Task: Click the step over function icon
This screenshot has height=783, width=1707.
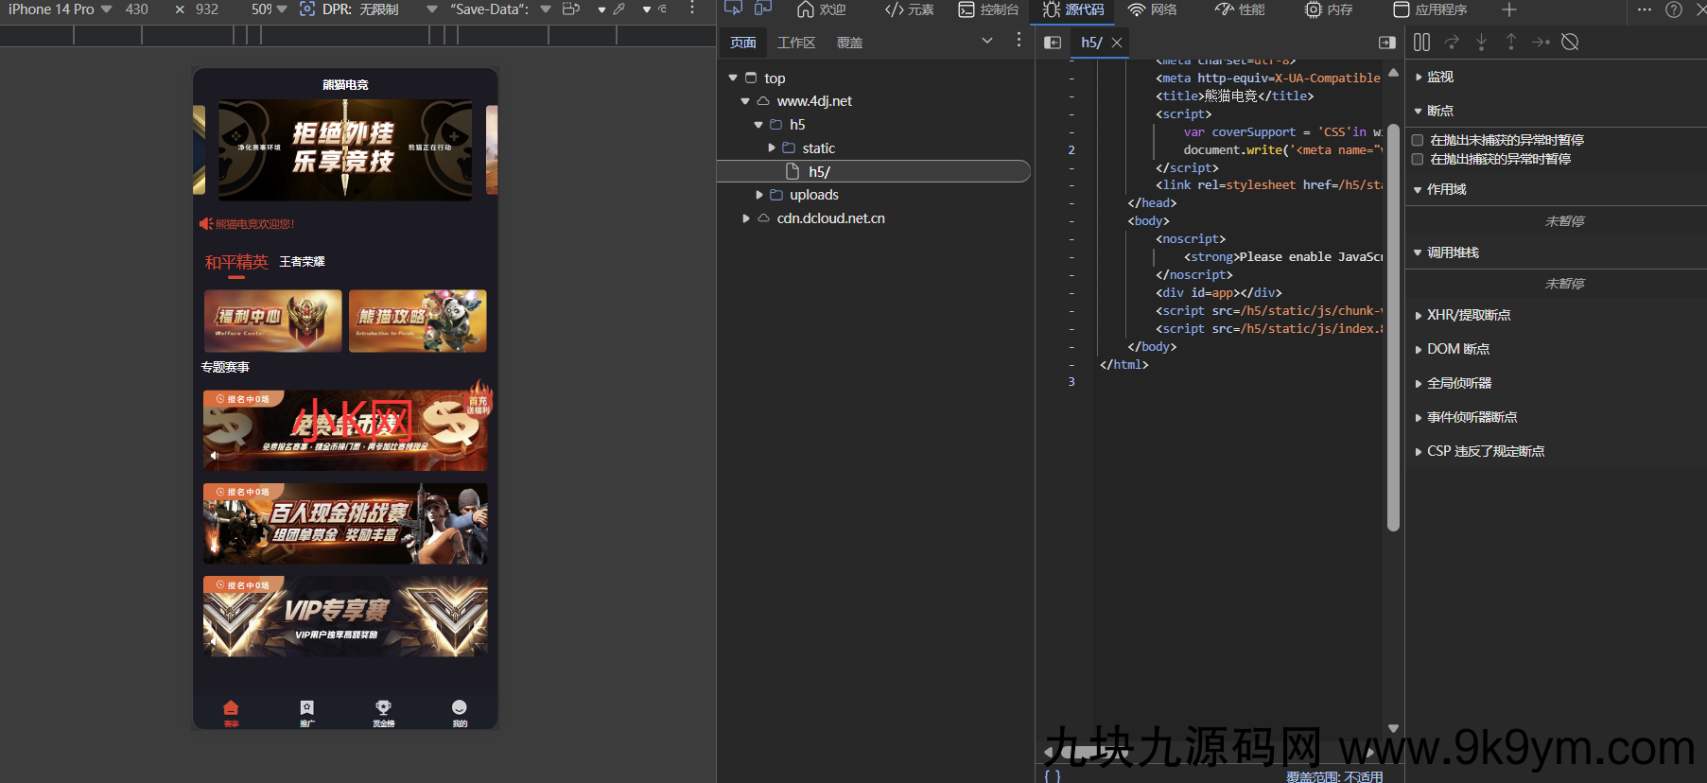Action: coord(1452,42)
